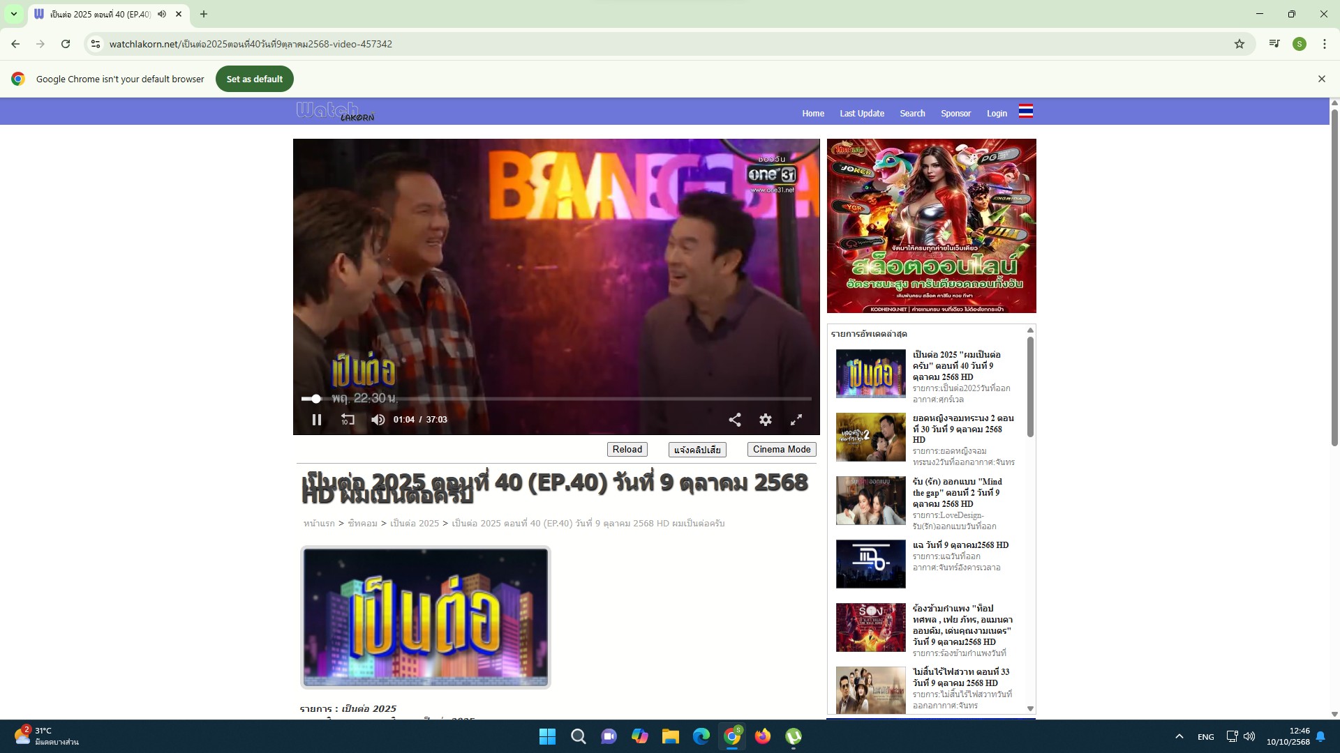
Task: Bookmark this page with the star icon
Action: pos(1239,44)
